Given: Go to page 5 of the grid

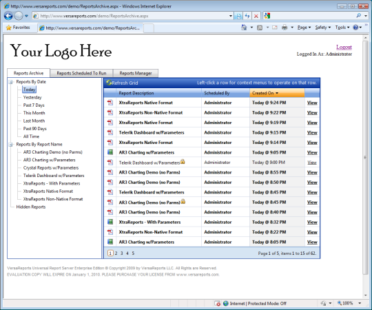Looking at the screenshot, I should tap(133, 254).
